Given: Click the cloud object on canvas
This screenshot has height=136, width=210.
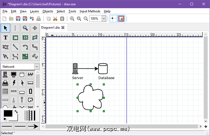Looking at the screenshot, I should (90, 97).
